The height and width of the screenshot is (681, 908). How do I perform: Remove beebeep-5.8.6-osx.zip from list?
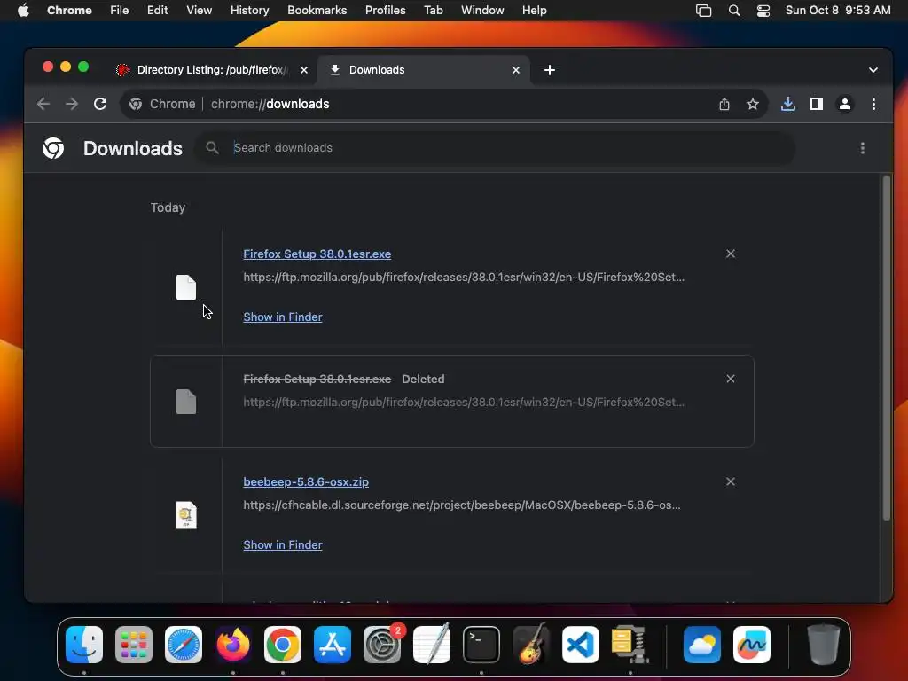pyautogui.click(x=731, y=481)
